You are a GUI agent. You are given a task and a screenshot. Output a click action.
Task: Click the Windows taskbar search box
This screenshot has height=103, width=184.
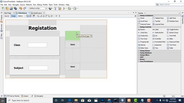30,100
